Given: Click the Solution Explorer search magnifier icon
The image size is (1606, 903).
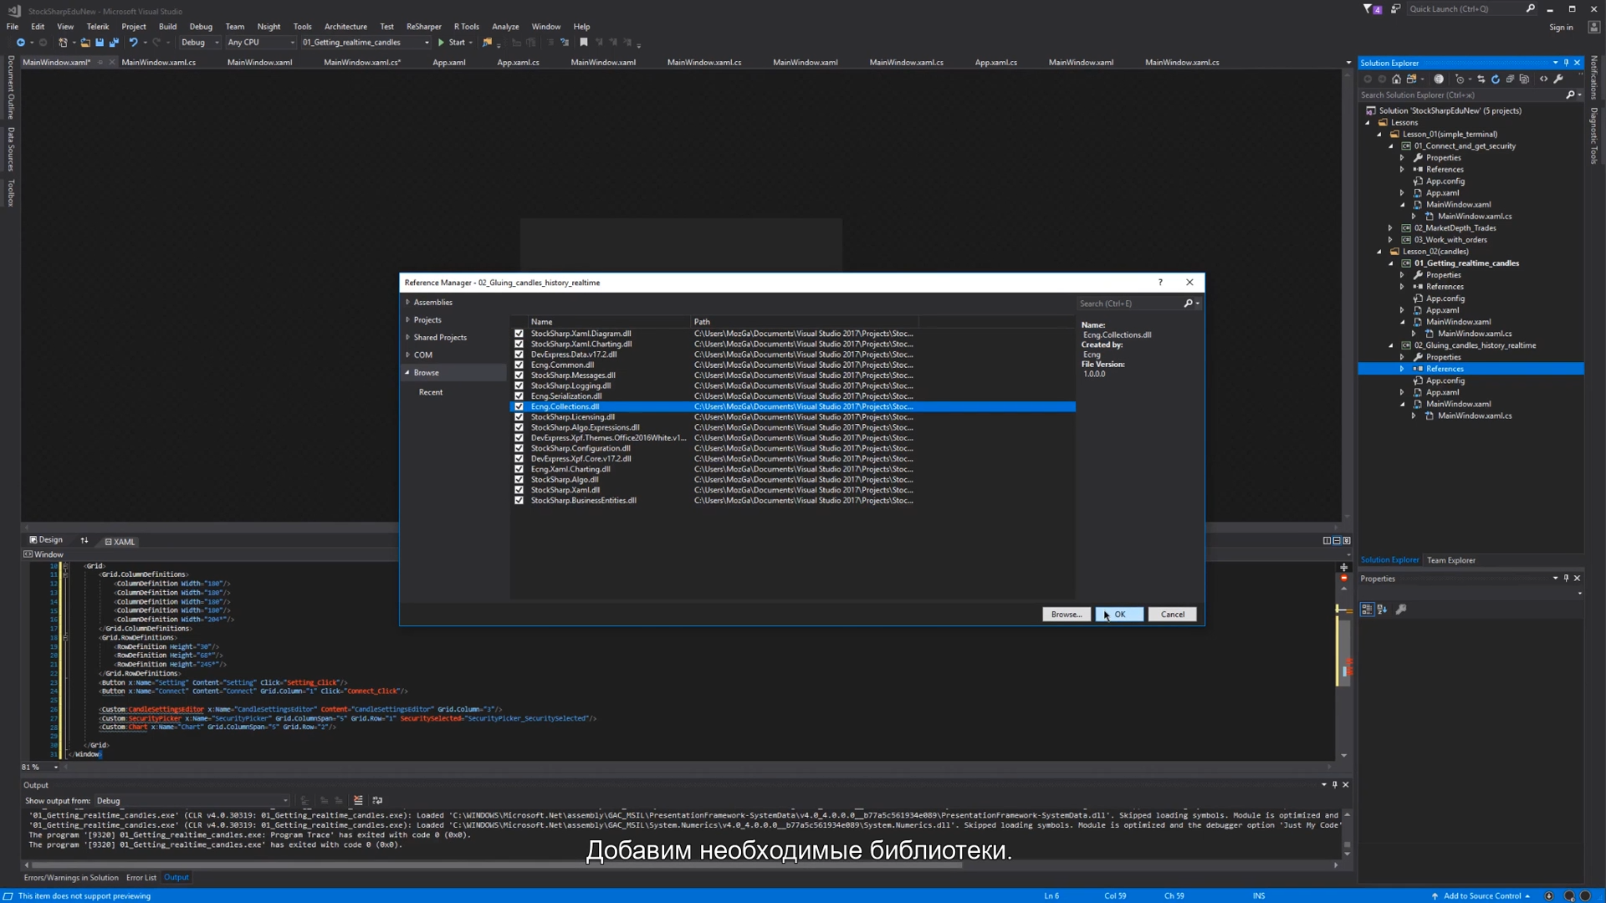Looking at the screenshot, I should click(x=1570, y=95).
